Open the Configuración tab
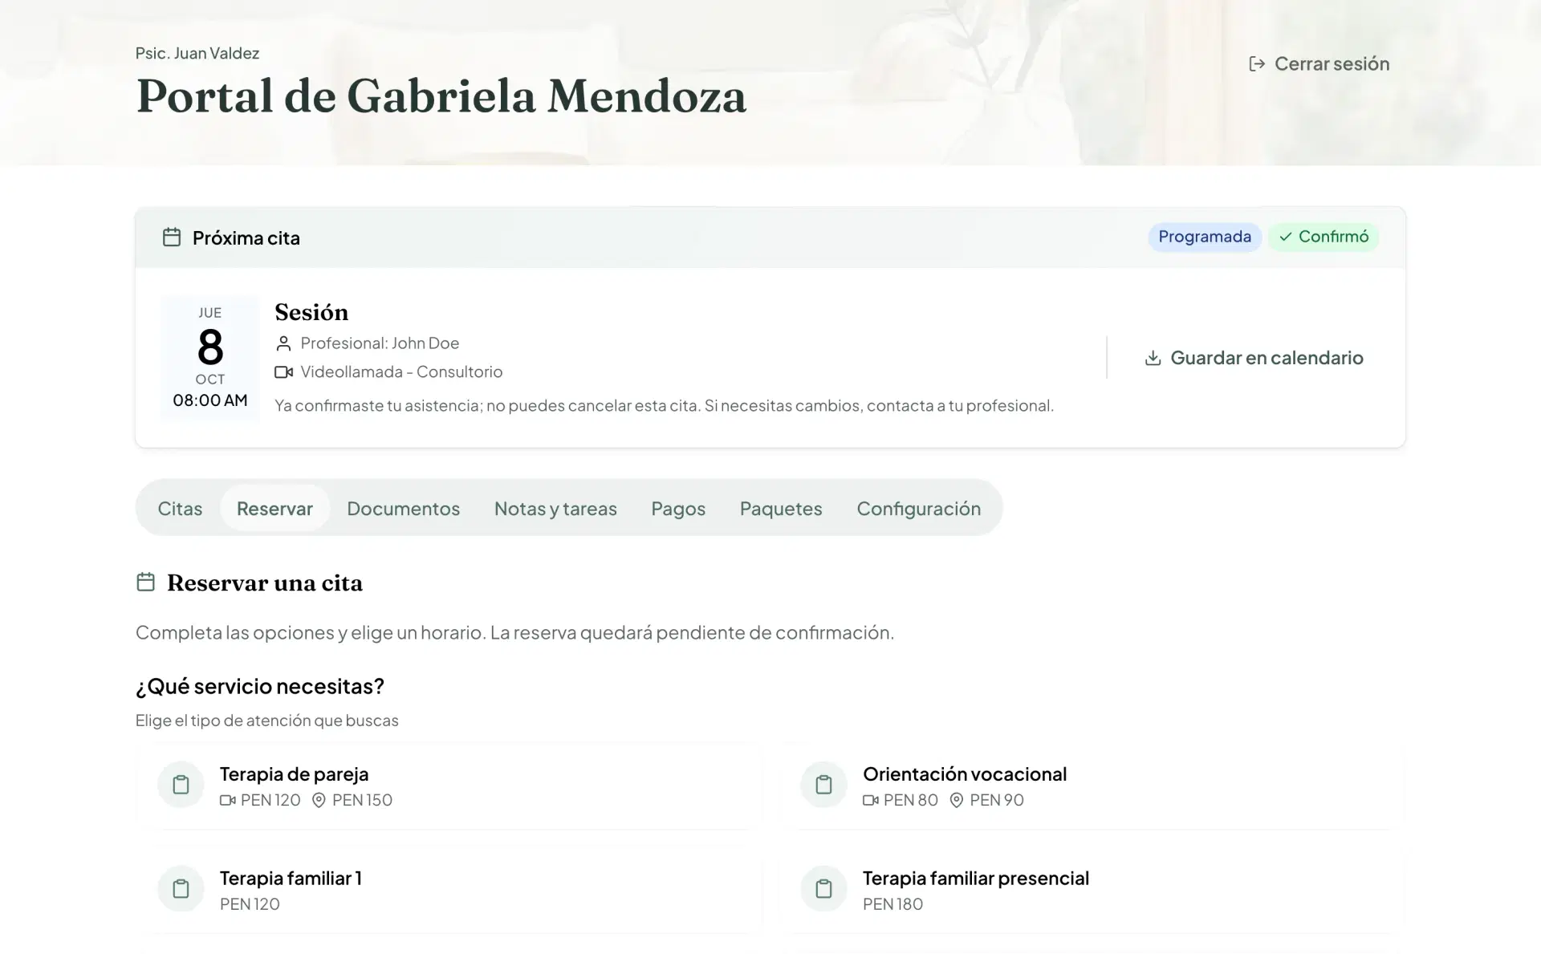 point(918,508)
